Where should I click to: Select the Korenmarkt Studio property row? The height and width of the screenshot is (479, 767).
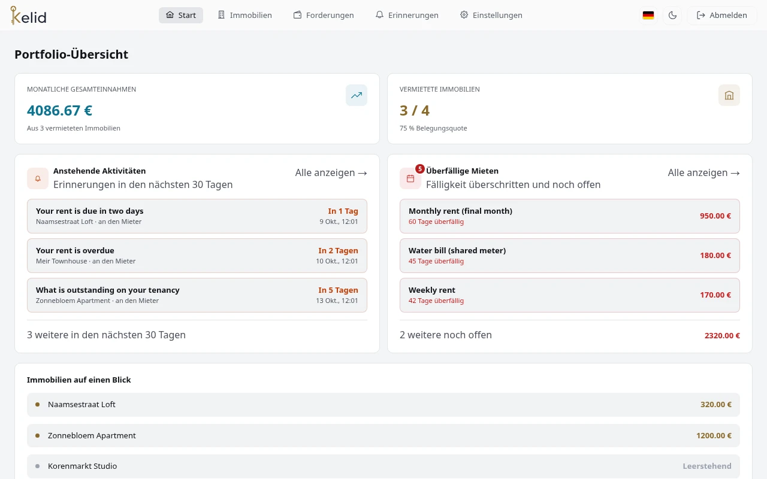pyautogui.click(x=383, y=466)
